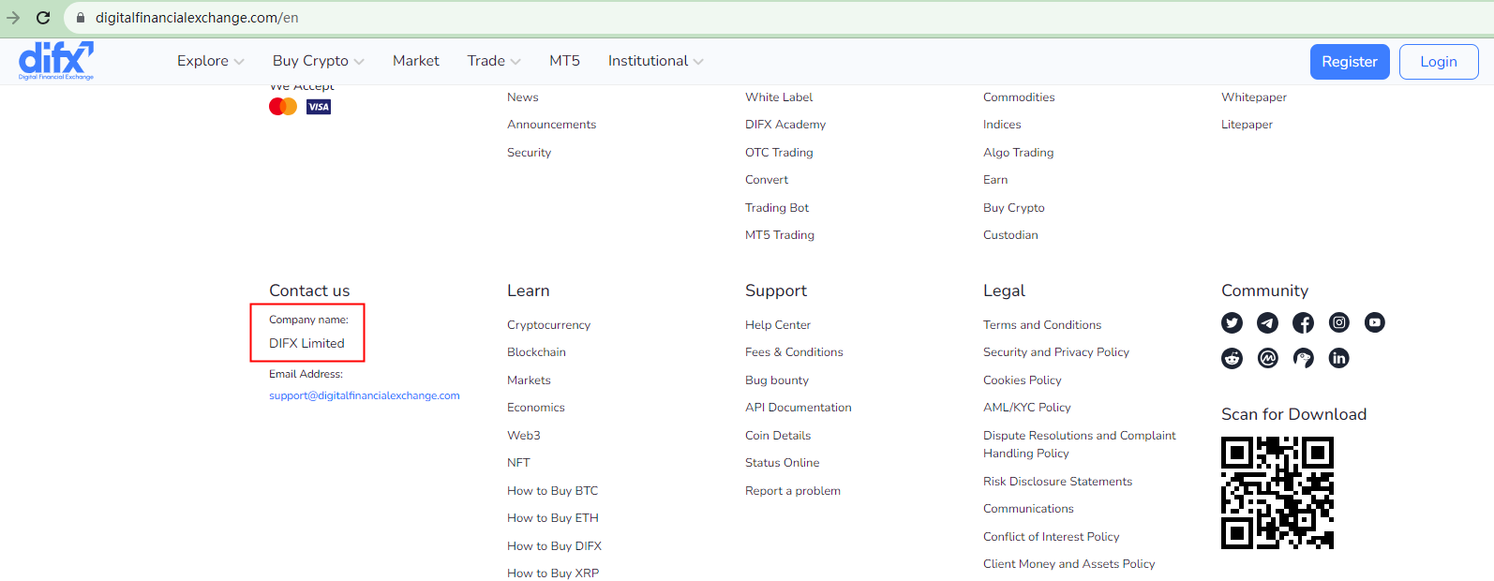This screenshot has width=1494, height=581.
Task: Open the Announcements link
Action: tap(551, 125)
